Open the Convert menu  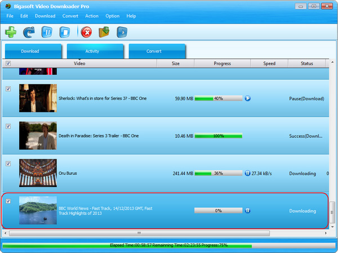click(x=70, y=16)
